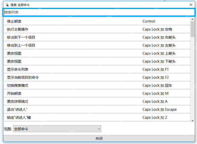Screen dimensions: 197x144
Task: Select the 开始朗读 command
Action: [97, 93]
